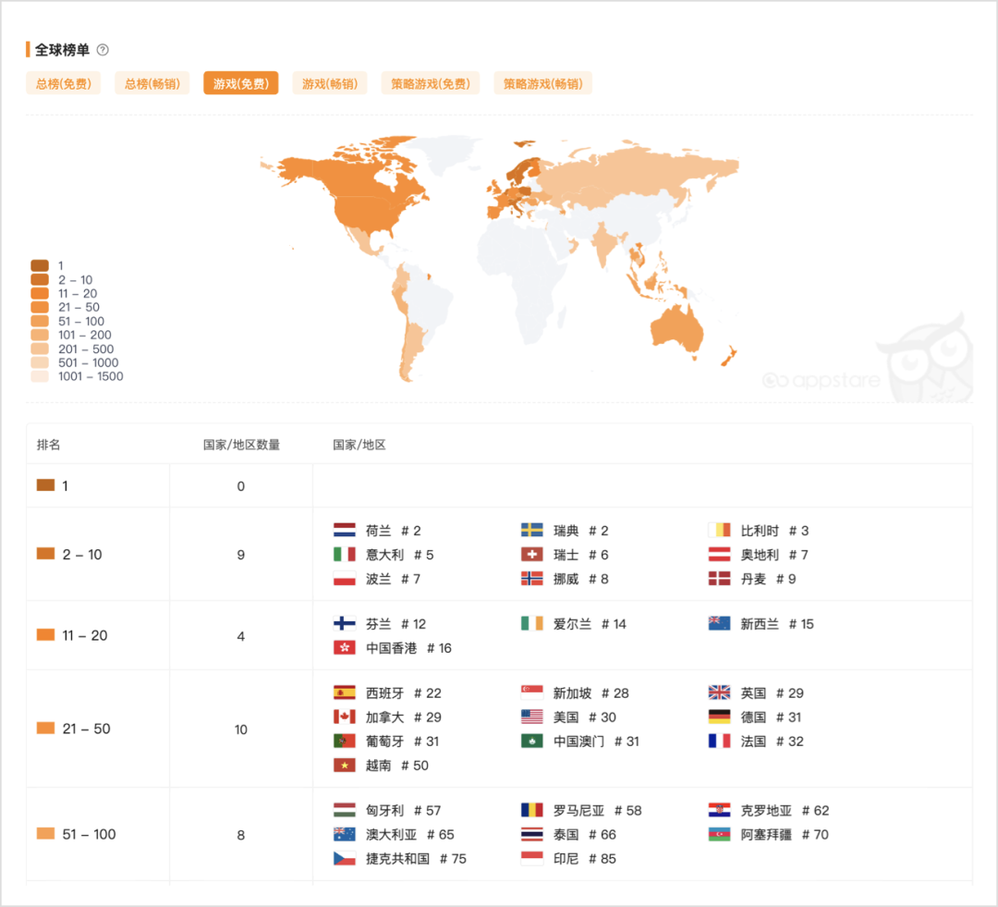Click the UK flag next to 英国
This screenshot has width=998, height=907.
719,693
